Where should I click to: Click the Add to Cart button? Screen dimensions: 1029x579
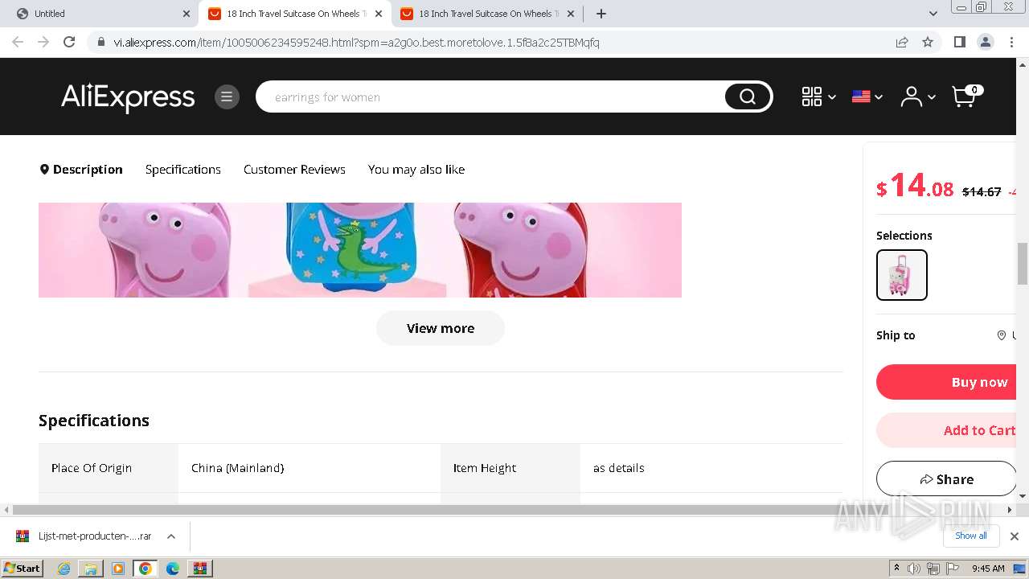click(946, 430)
